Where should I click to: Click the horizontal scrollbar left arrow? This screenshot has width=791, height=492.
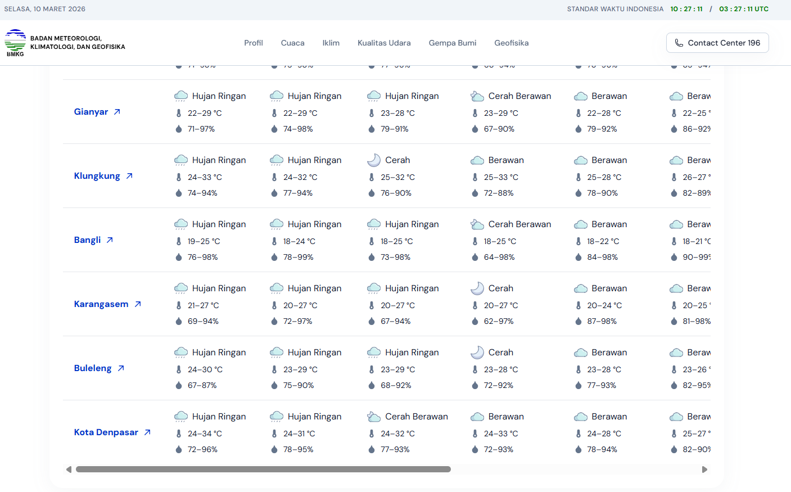point(69,470)
